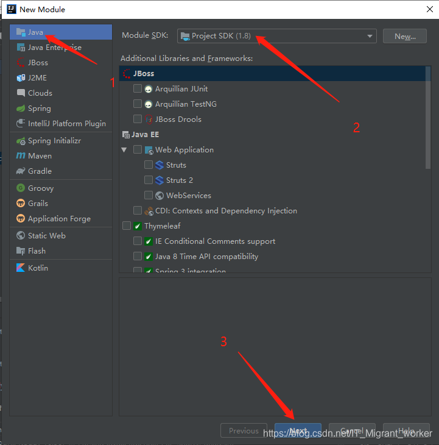Viewport: 439px width, 445px height.
Task: Click the Next button
Action: tap(298, 430)
